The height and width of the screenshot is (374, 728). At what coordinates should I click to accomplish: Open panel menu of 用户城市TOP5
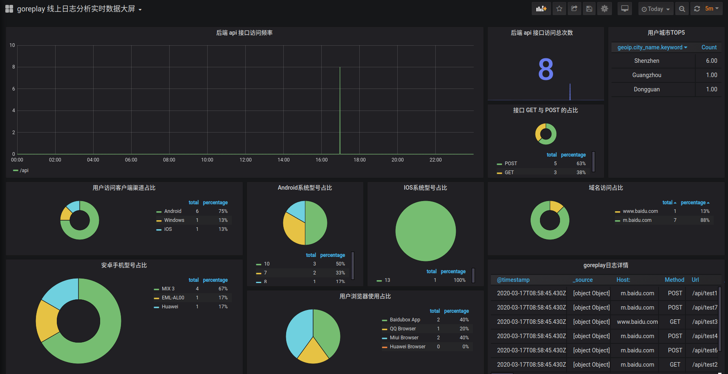click(x=666, y=33)
